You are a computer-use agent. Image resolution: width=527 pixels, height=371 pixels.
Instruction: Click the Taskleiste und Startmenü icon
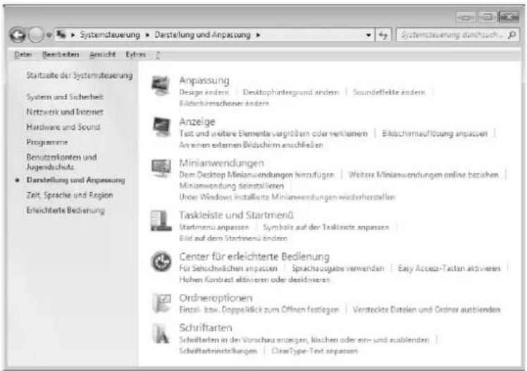[161, 221]
